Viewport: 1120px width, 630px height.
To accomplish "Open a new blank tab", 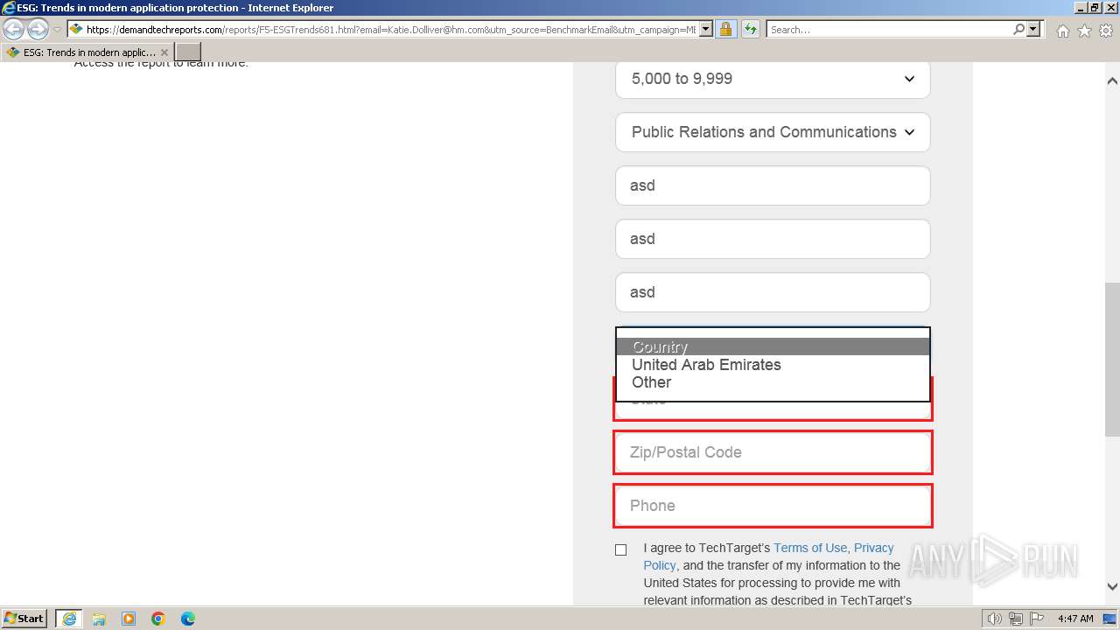I will [x=188, y=52].
